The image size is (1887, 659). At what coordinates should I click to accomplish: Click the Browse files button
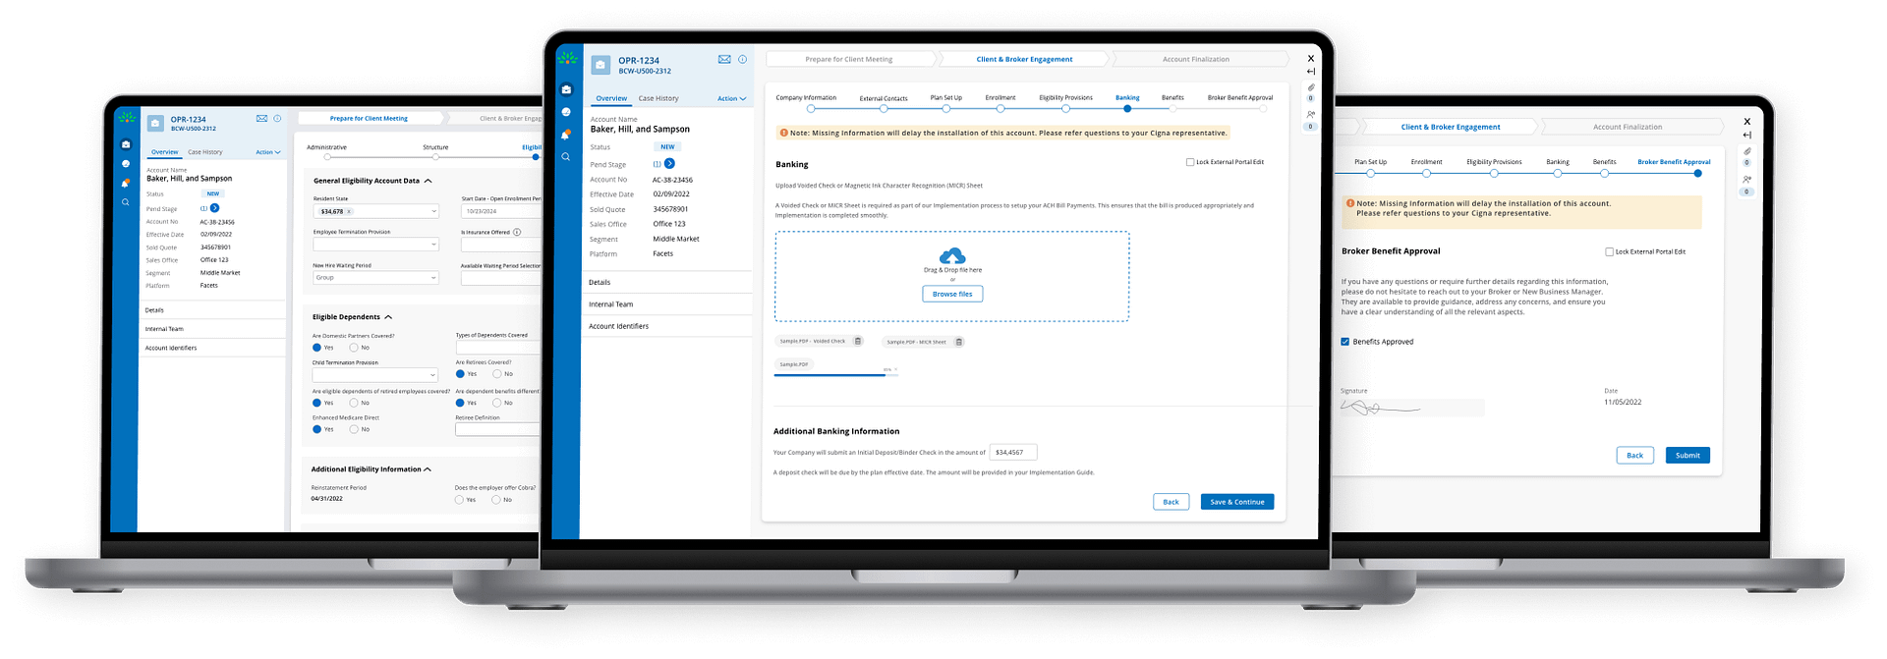click(x=951, y=294)
